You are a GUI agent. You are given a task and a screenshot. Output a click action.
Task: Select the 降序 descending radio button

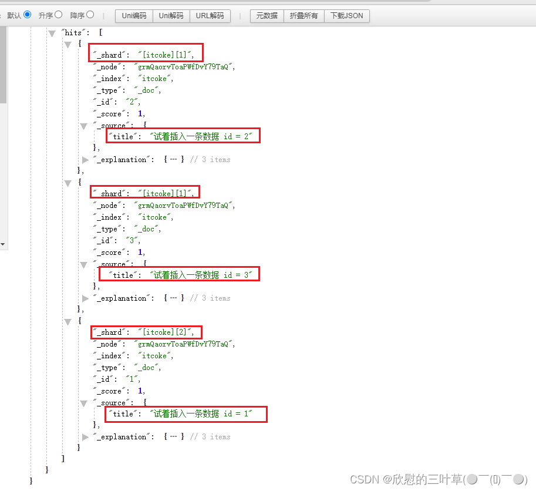90,15
